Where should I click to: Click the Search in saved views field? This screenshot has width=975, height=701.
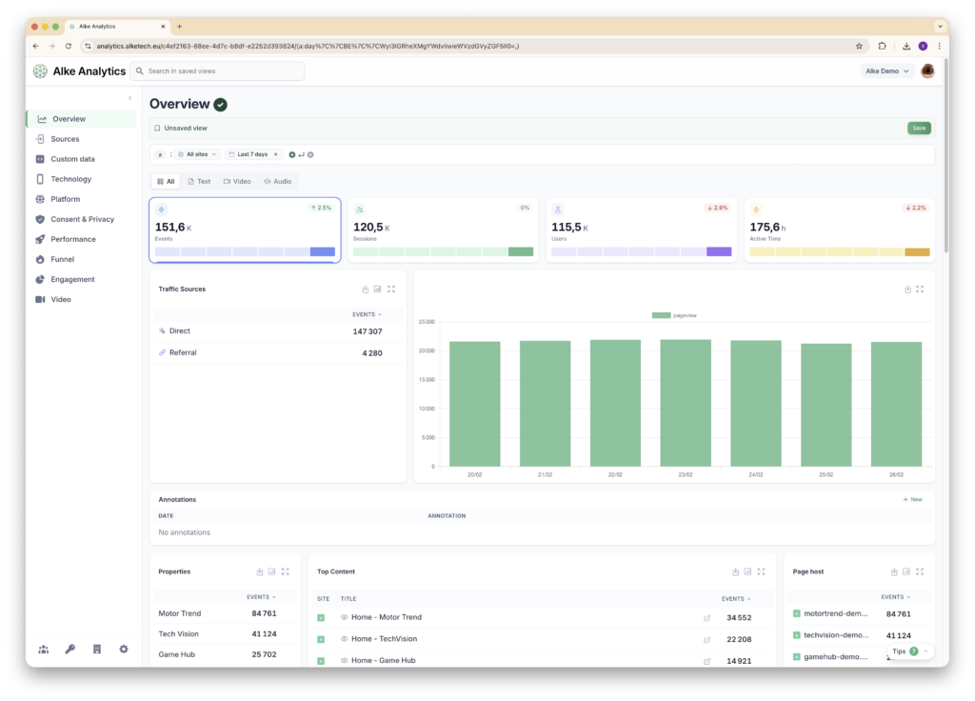[x=218, y=71]
